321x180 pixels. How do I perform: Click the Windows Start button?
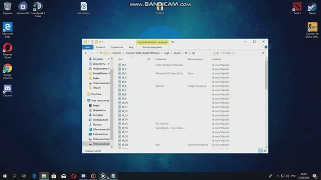tap(5, 176)
